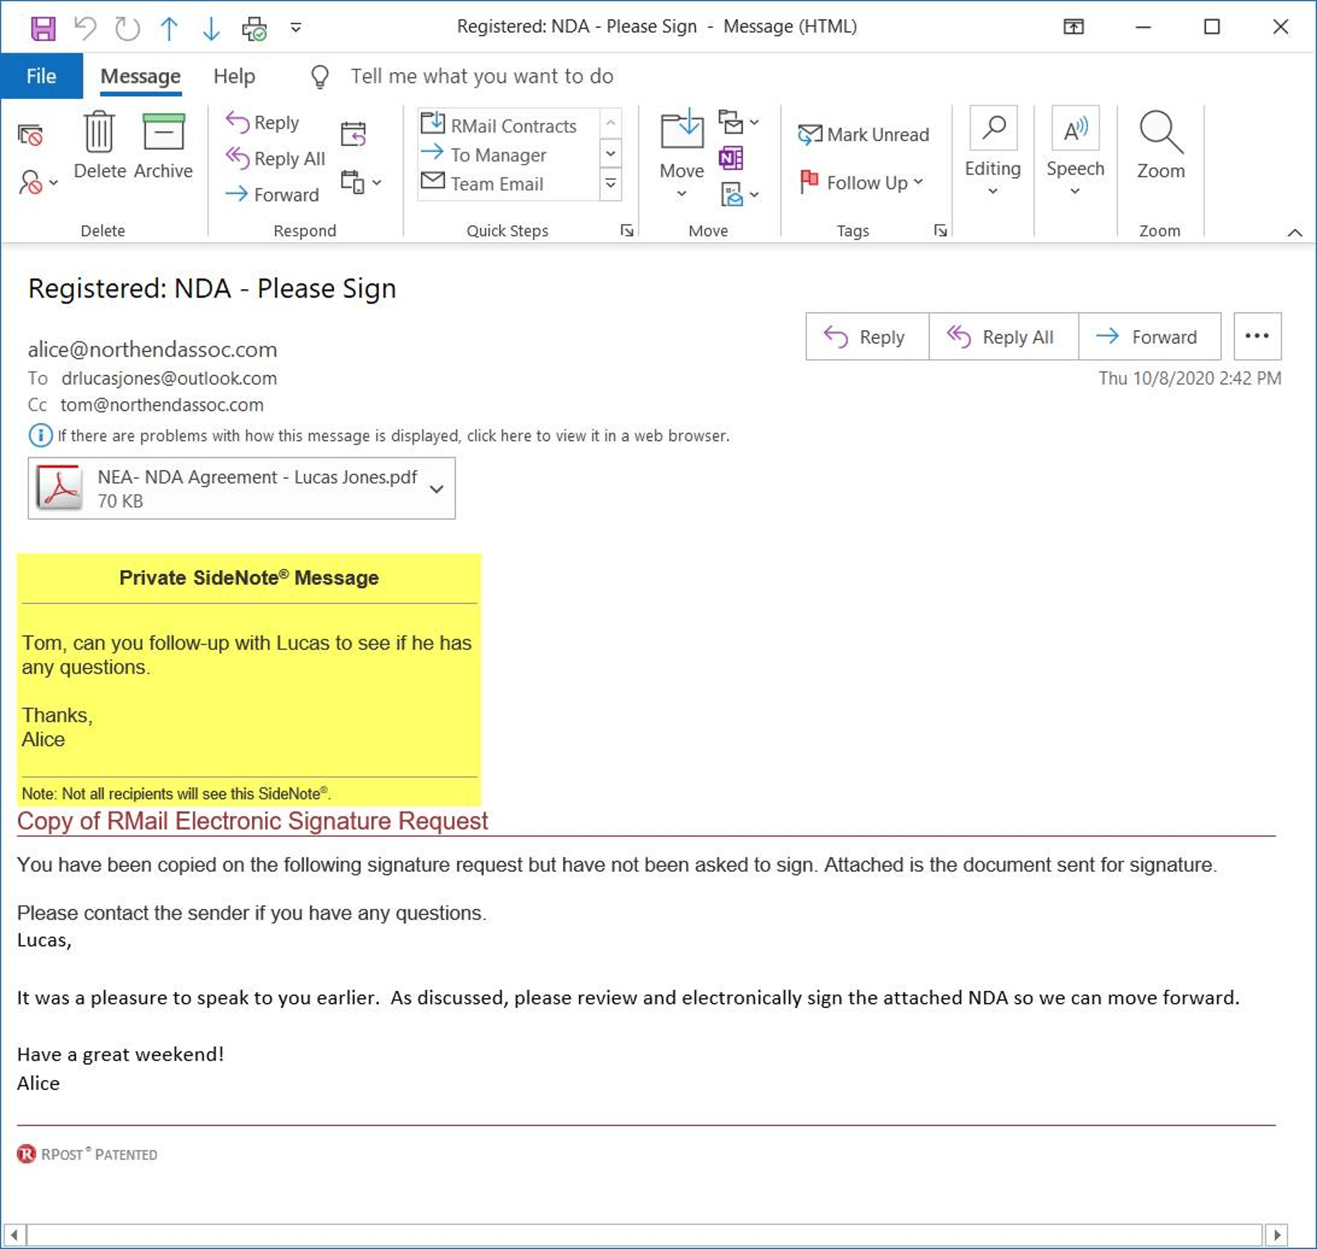This screenshot has width=1317, height=1249.
Task: Switch to the Help tab
Action: point(234,76)
